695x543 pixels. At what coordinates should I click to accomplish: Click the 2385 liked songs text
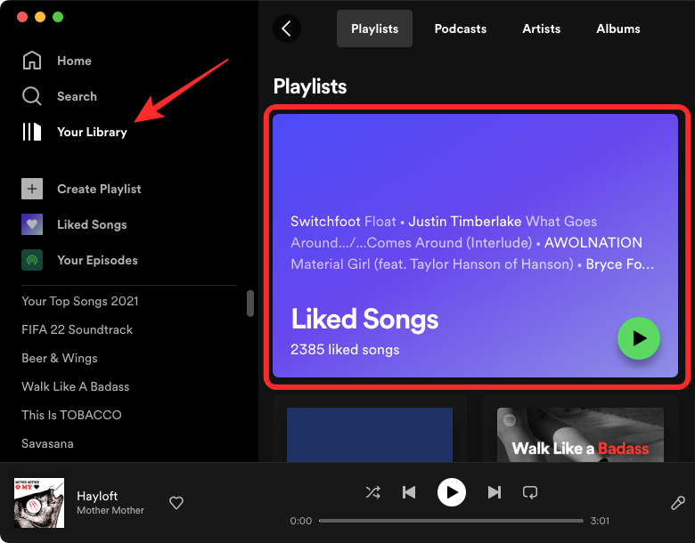click(345, 350)
